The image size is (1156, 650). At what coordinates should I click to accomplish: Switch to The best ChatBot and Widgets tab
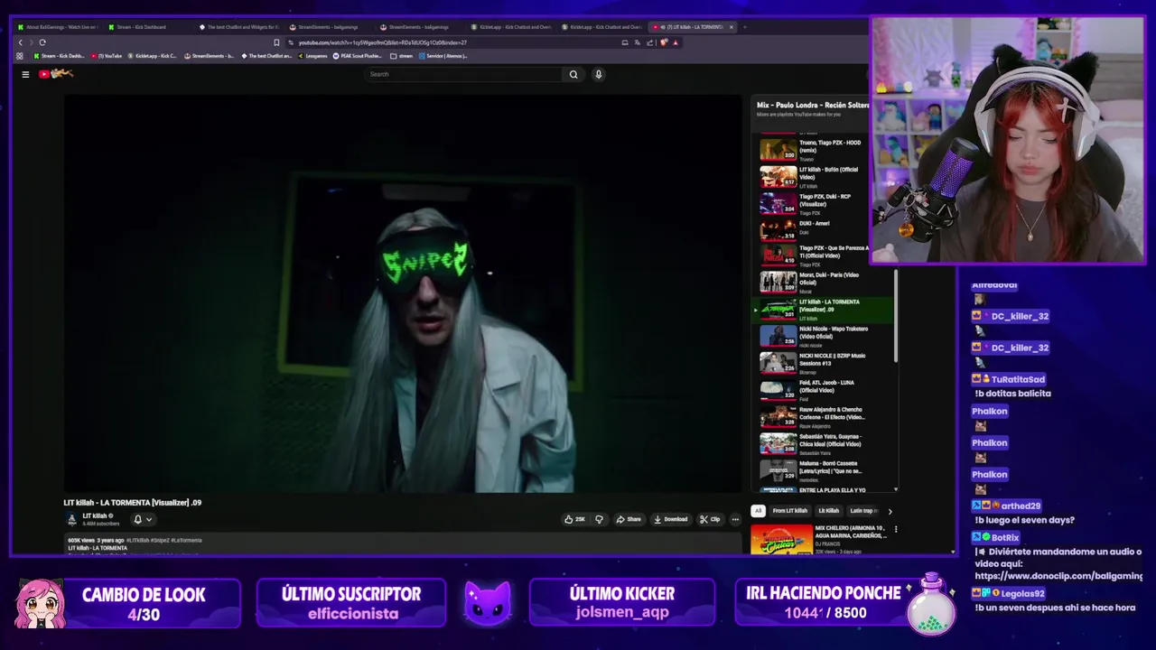(x=239, y=27)
